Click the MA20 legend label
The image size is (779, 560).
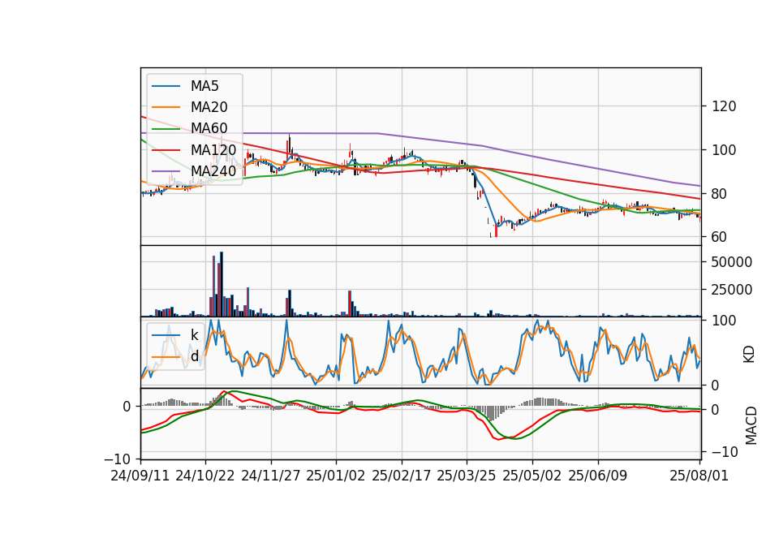tap(209, 107)
